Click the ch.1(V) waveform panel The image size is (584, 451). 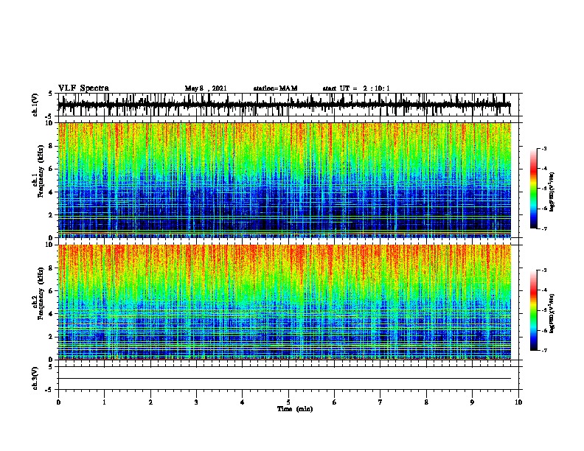[288, 105]
